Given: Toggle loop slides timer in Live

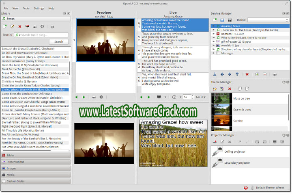Looking at the screenshot, I should [174, 97].
